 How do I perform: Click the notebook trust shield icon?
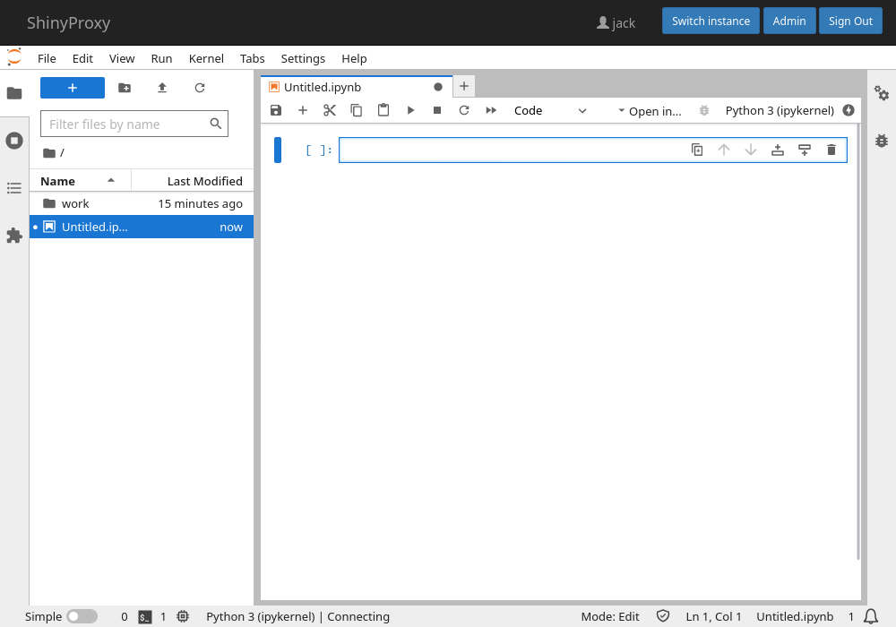point(663,616)
